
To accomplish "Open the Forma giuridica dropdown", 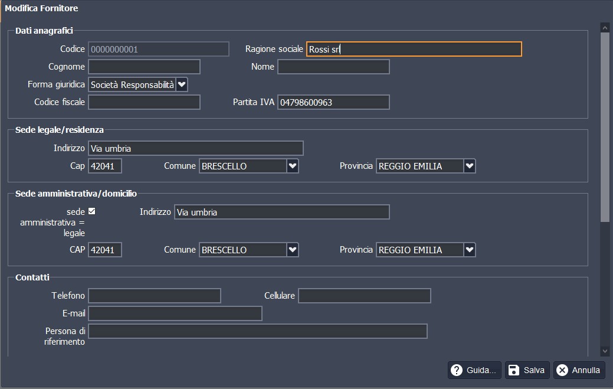I will (182, 84).
